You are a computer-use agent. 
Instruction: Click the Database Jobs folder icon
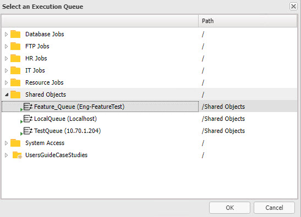(15, 34)
